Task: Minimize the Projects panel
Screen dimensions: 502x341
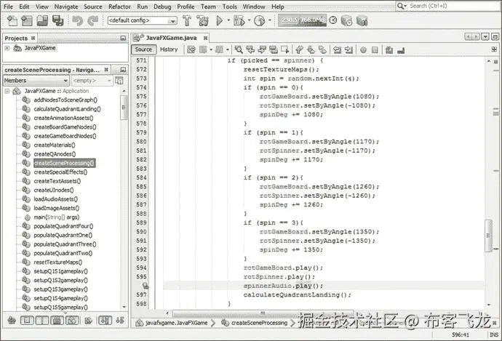Action: 123,39
